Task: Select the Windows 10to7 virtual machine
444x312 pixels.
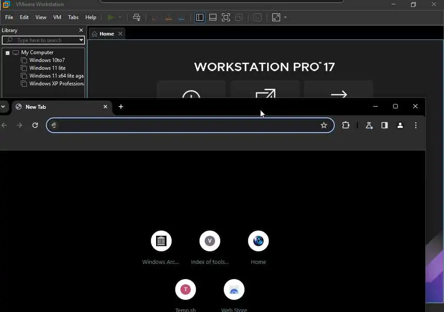Action: (x=47, y=60)
